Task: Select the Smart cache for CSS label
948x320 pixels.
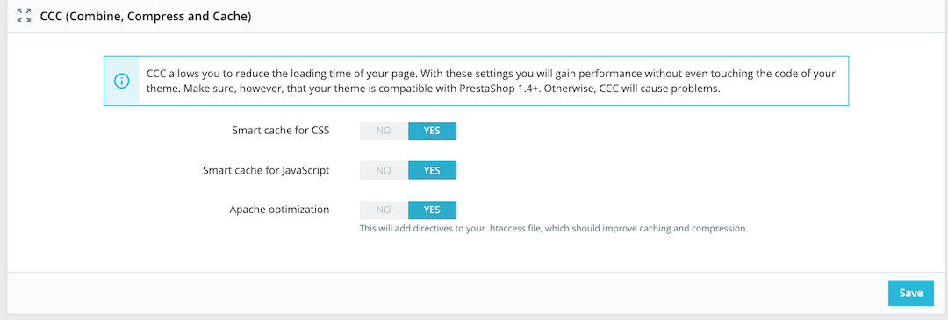Action: (x=281, y=131)
